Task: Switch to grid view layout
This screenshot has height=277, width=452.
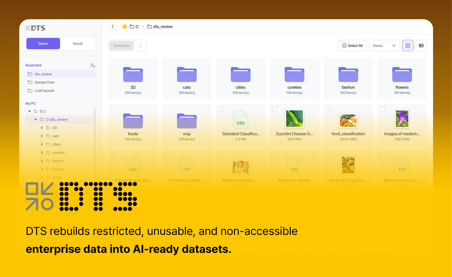Action: click(x=408, y=46)
